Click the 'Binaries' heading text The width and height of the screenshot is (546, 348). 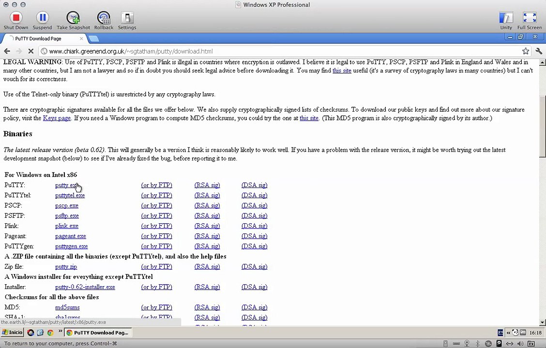tap(18, 134)
